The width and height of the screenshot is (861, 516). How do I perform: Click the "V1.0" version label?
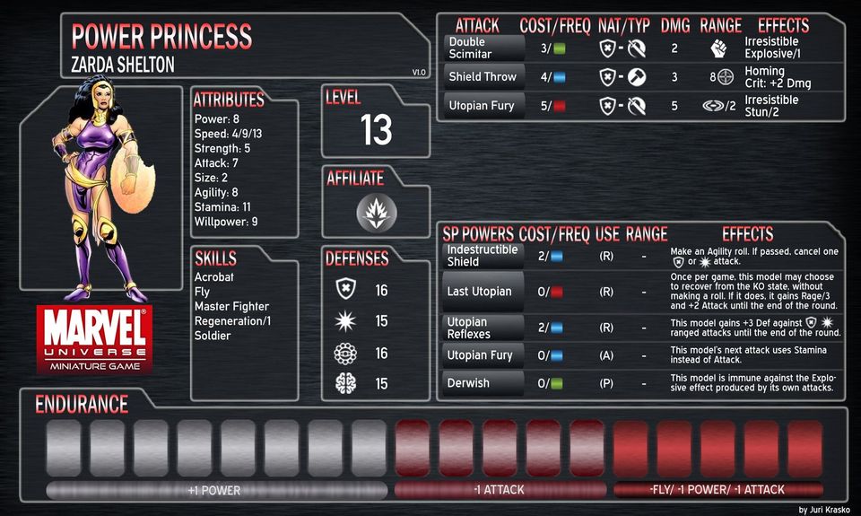[x=419, y=72]
